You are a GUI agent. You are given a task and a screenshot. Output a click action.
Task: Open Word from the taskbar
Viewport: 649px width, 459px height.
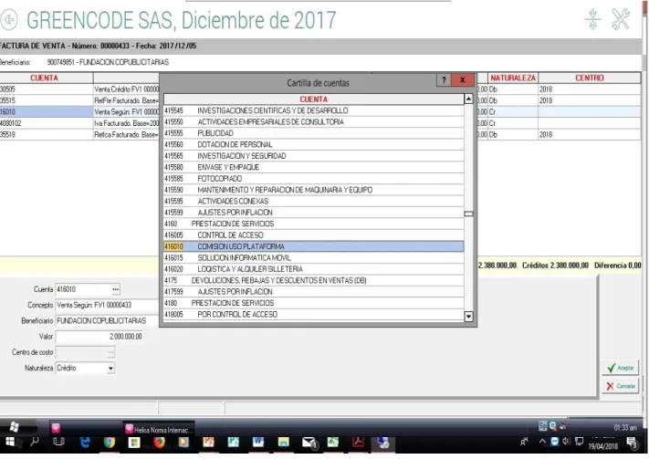(x=258, y=443)
